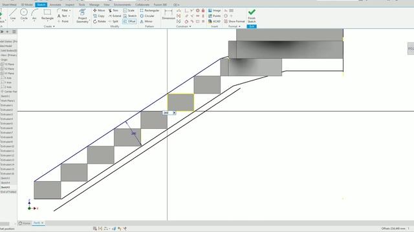The image size is (414, 232).
Task: Open the Environments ribbon tab
Action: pos(122,5)
